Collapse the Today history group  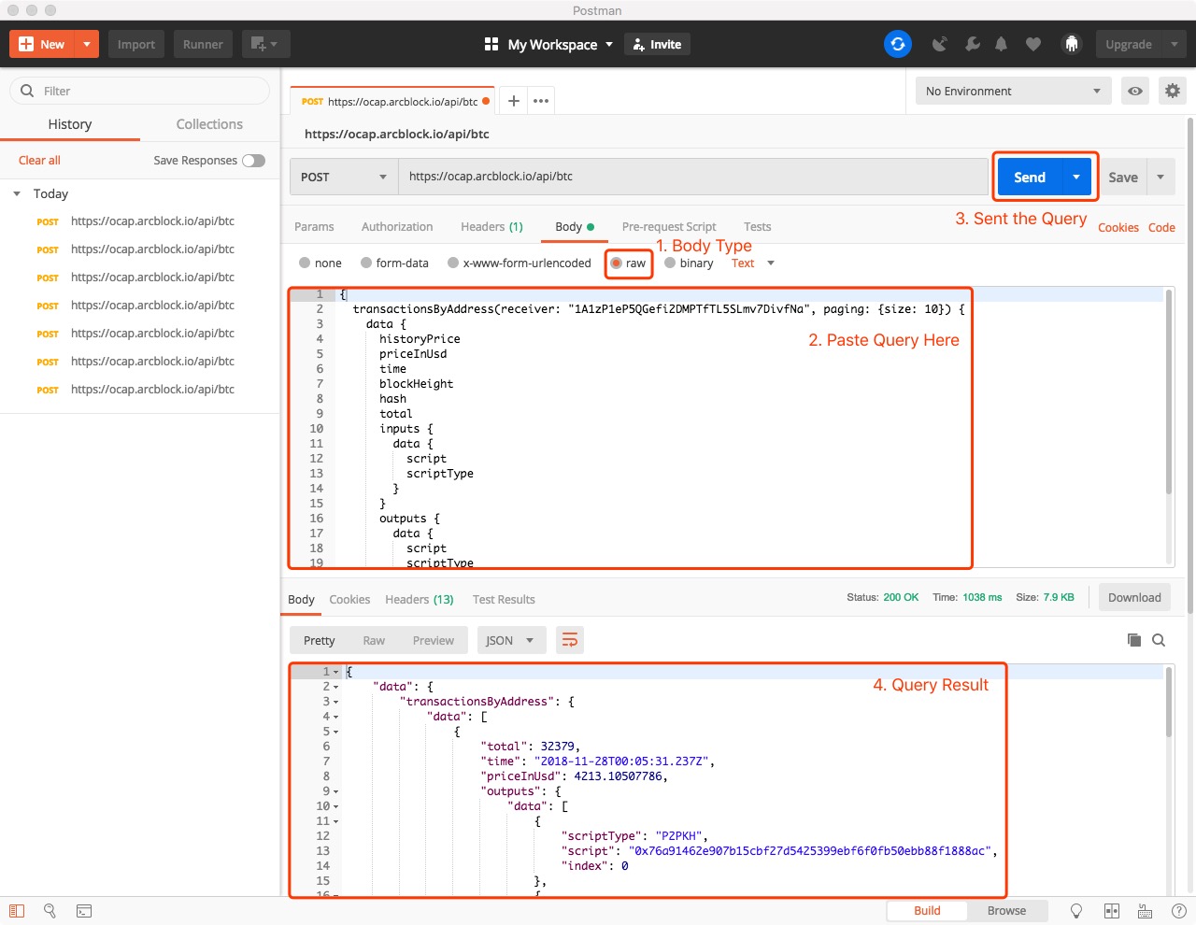click(17, 193)
